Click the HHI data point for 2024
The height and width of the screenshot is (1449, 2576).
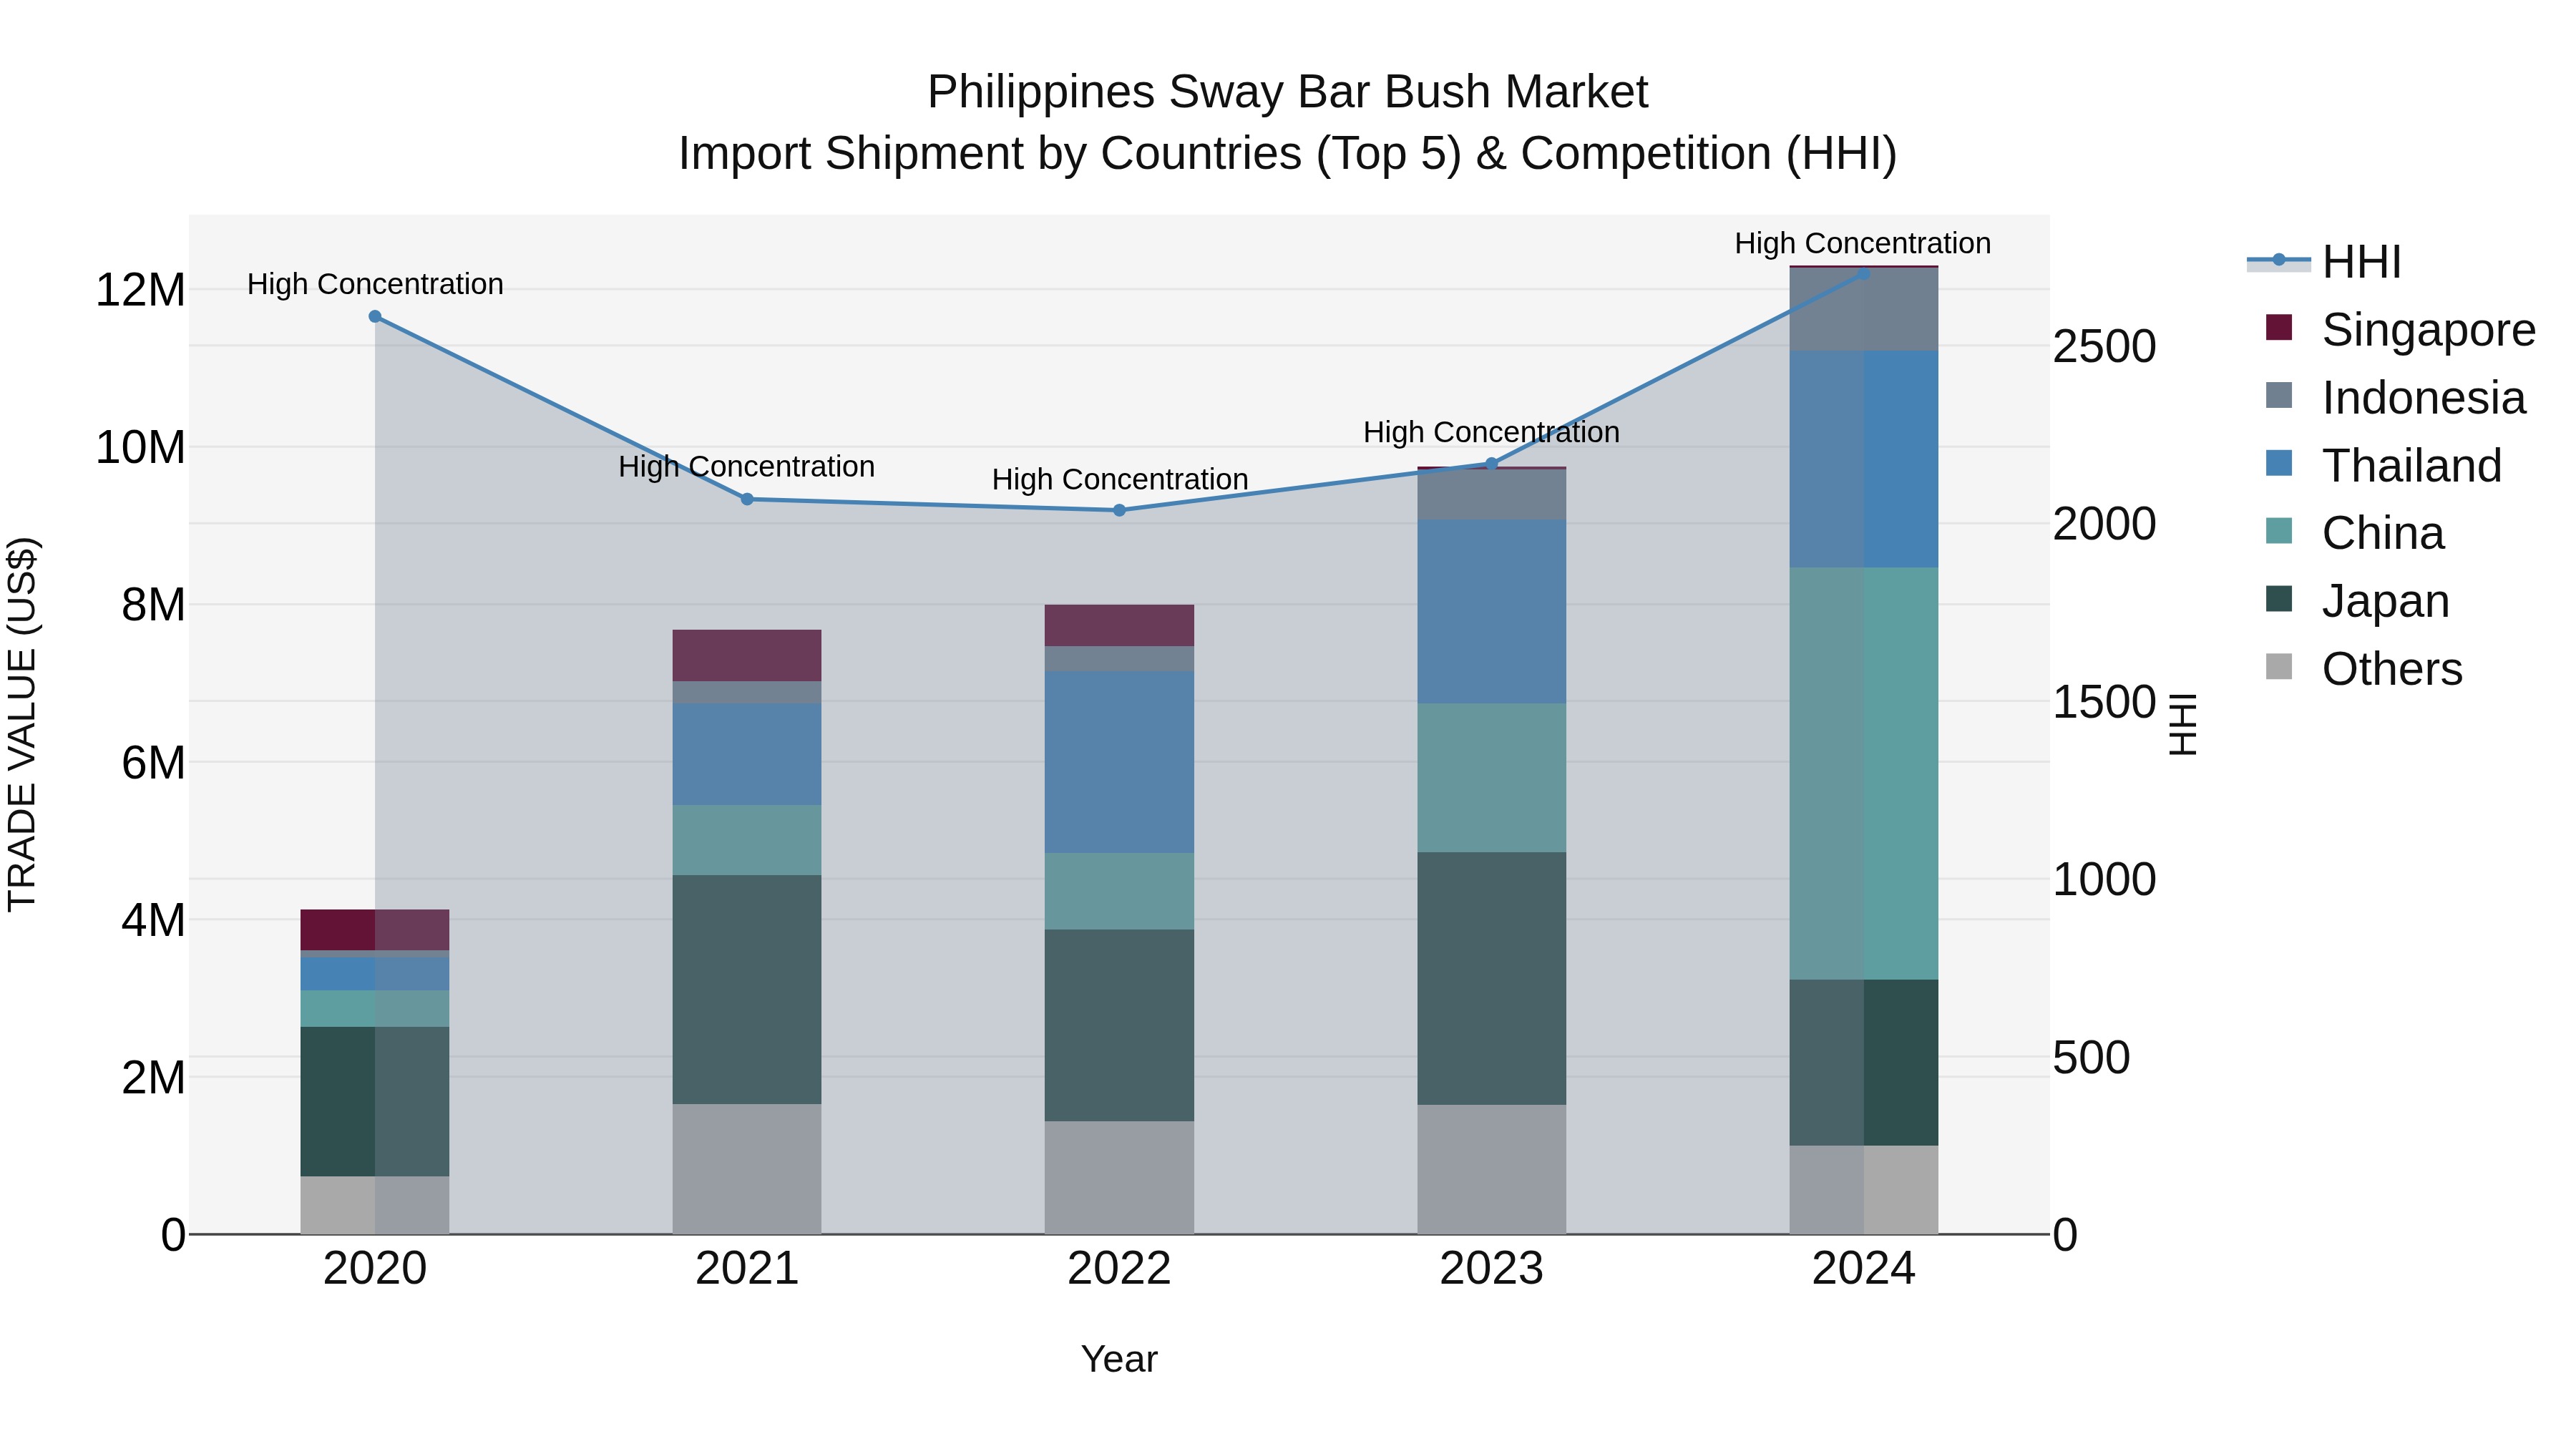coord(1863,273)
